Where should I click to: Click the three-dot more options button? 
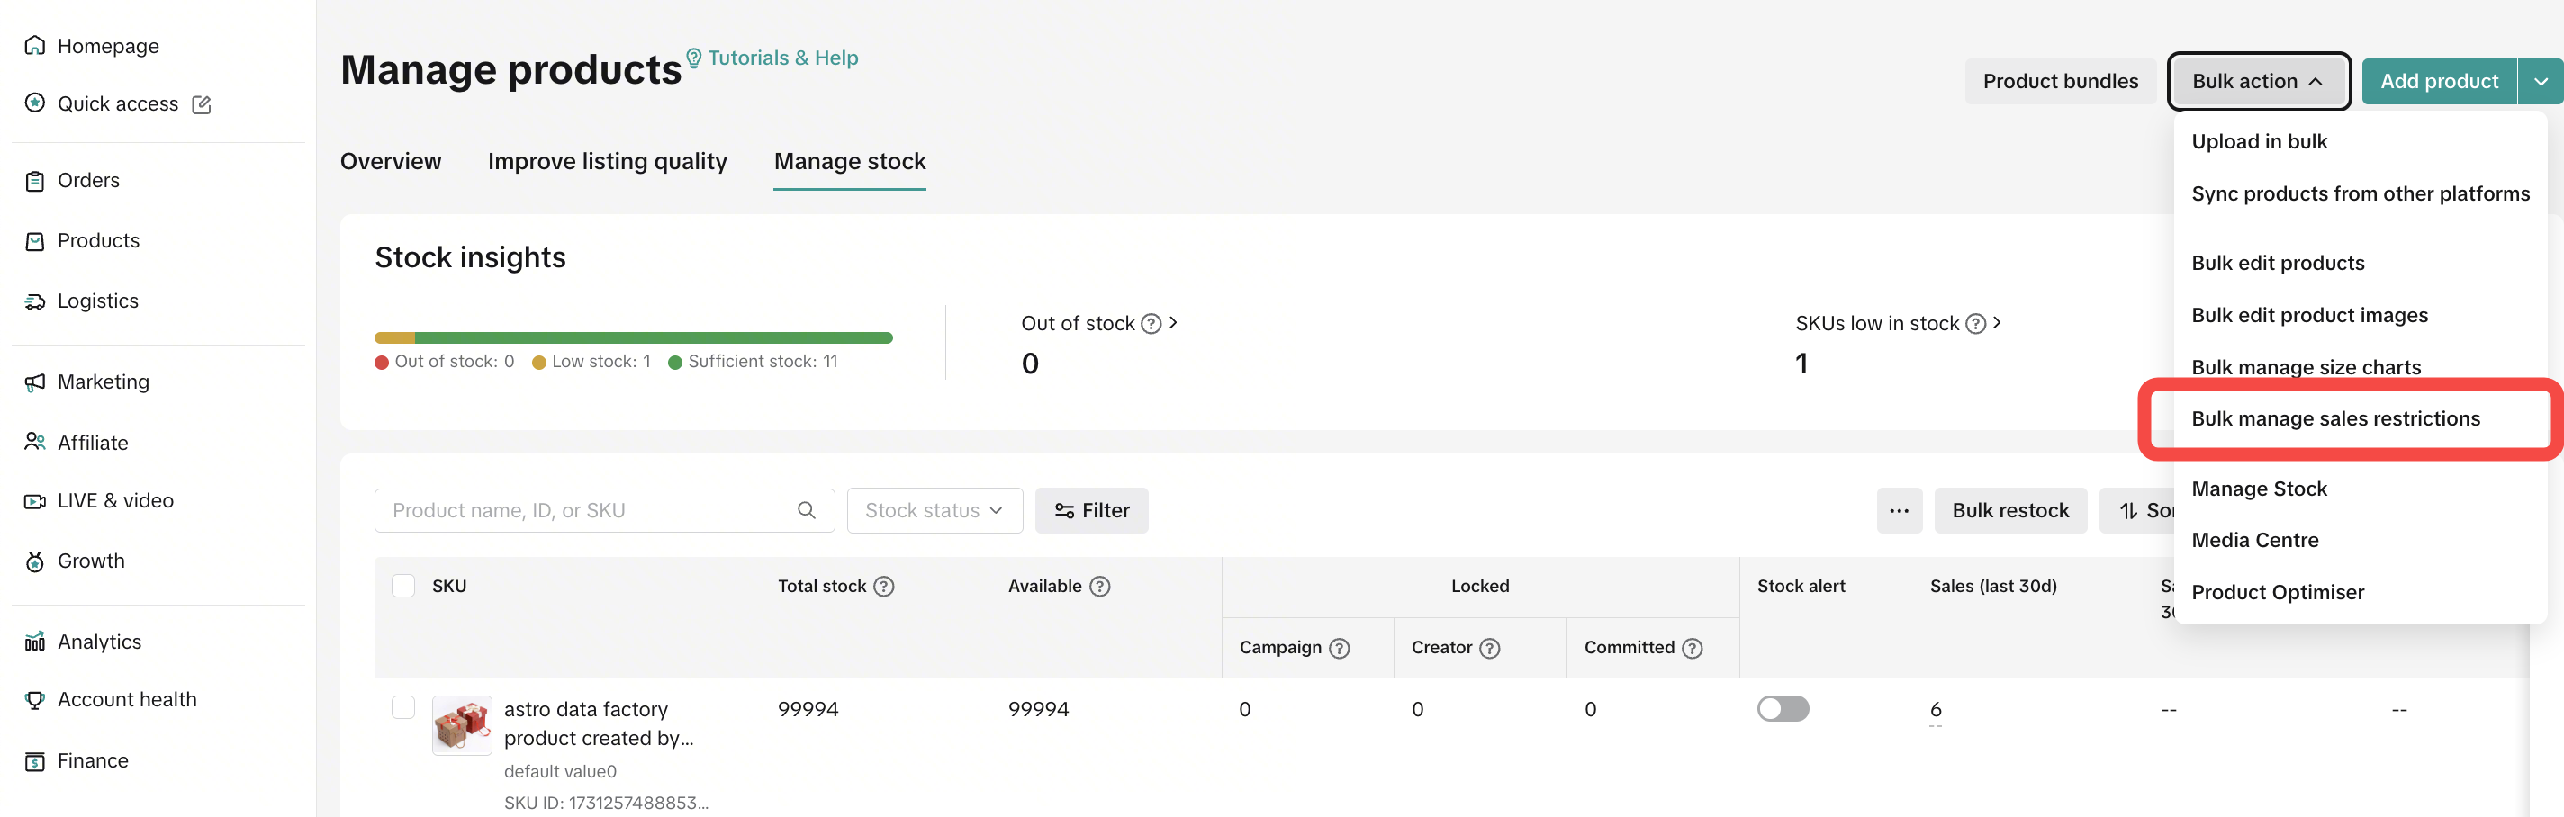click(1899, 510)
